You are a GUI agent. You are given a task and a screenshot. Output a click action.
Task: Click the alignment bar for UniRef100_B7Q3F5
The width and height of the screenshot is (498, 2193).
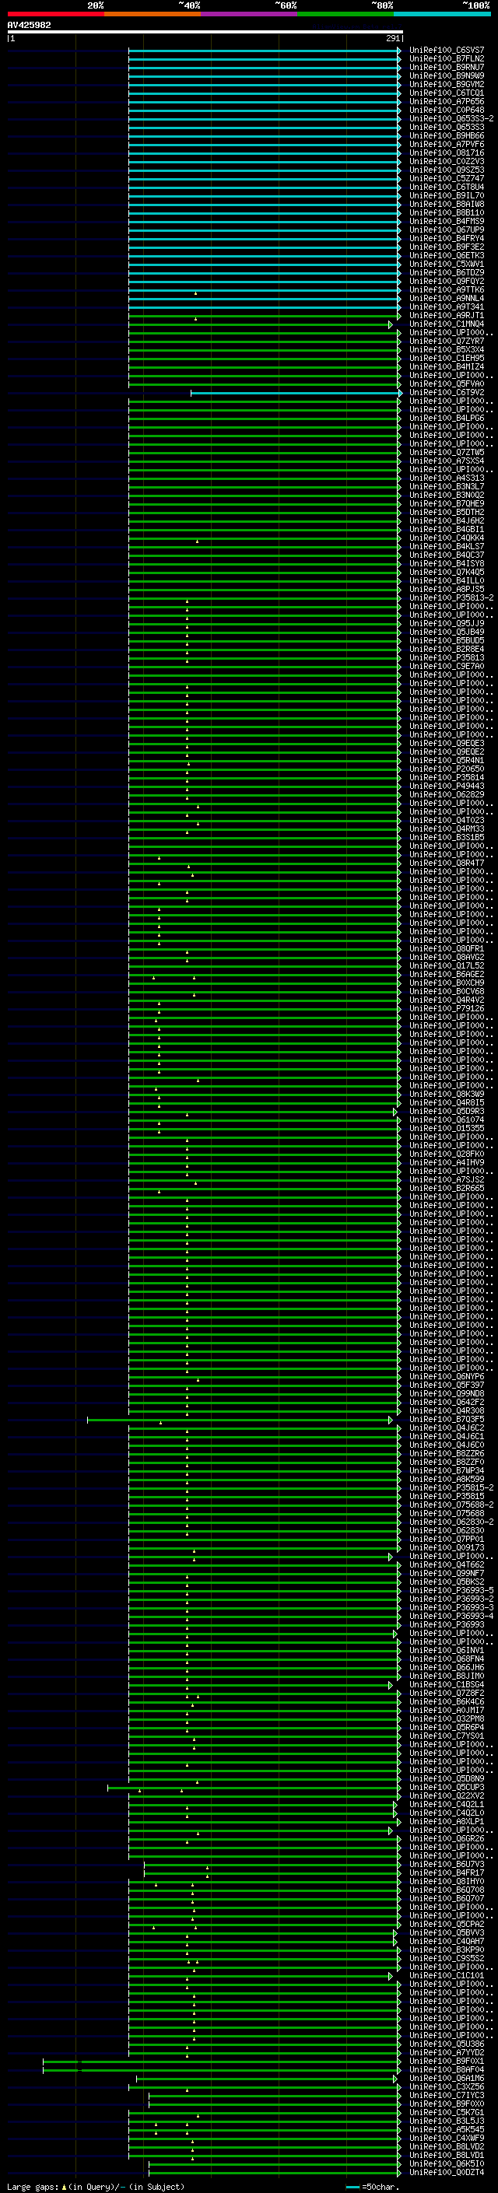240,1419
